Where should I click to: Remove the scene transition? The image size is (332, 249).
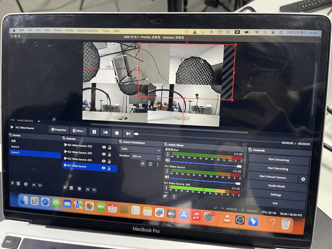(x=150, y=164)
